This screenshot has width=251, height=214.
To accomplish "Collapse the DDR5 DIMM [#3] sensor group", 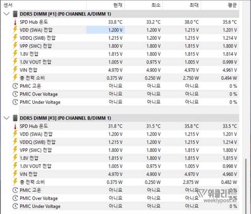I will coord(6,118).
